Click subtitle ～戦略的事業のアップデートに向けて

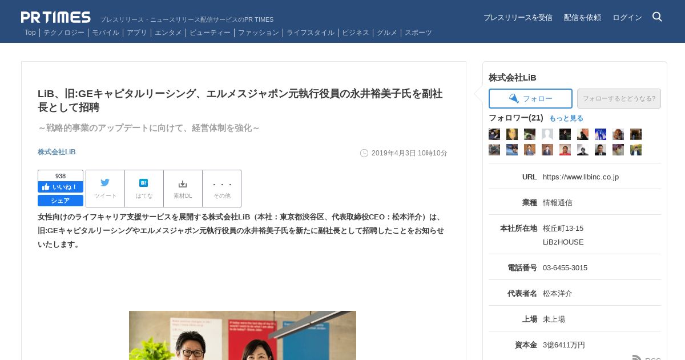point(148,128)
